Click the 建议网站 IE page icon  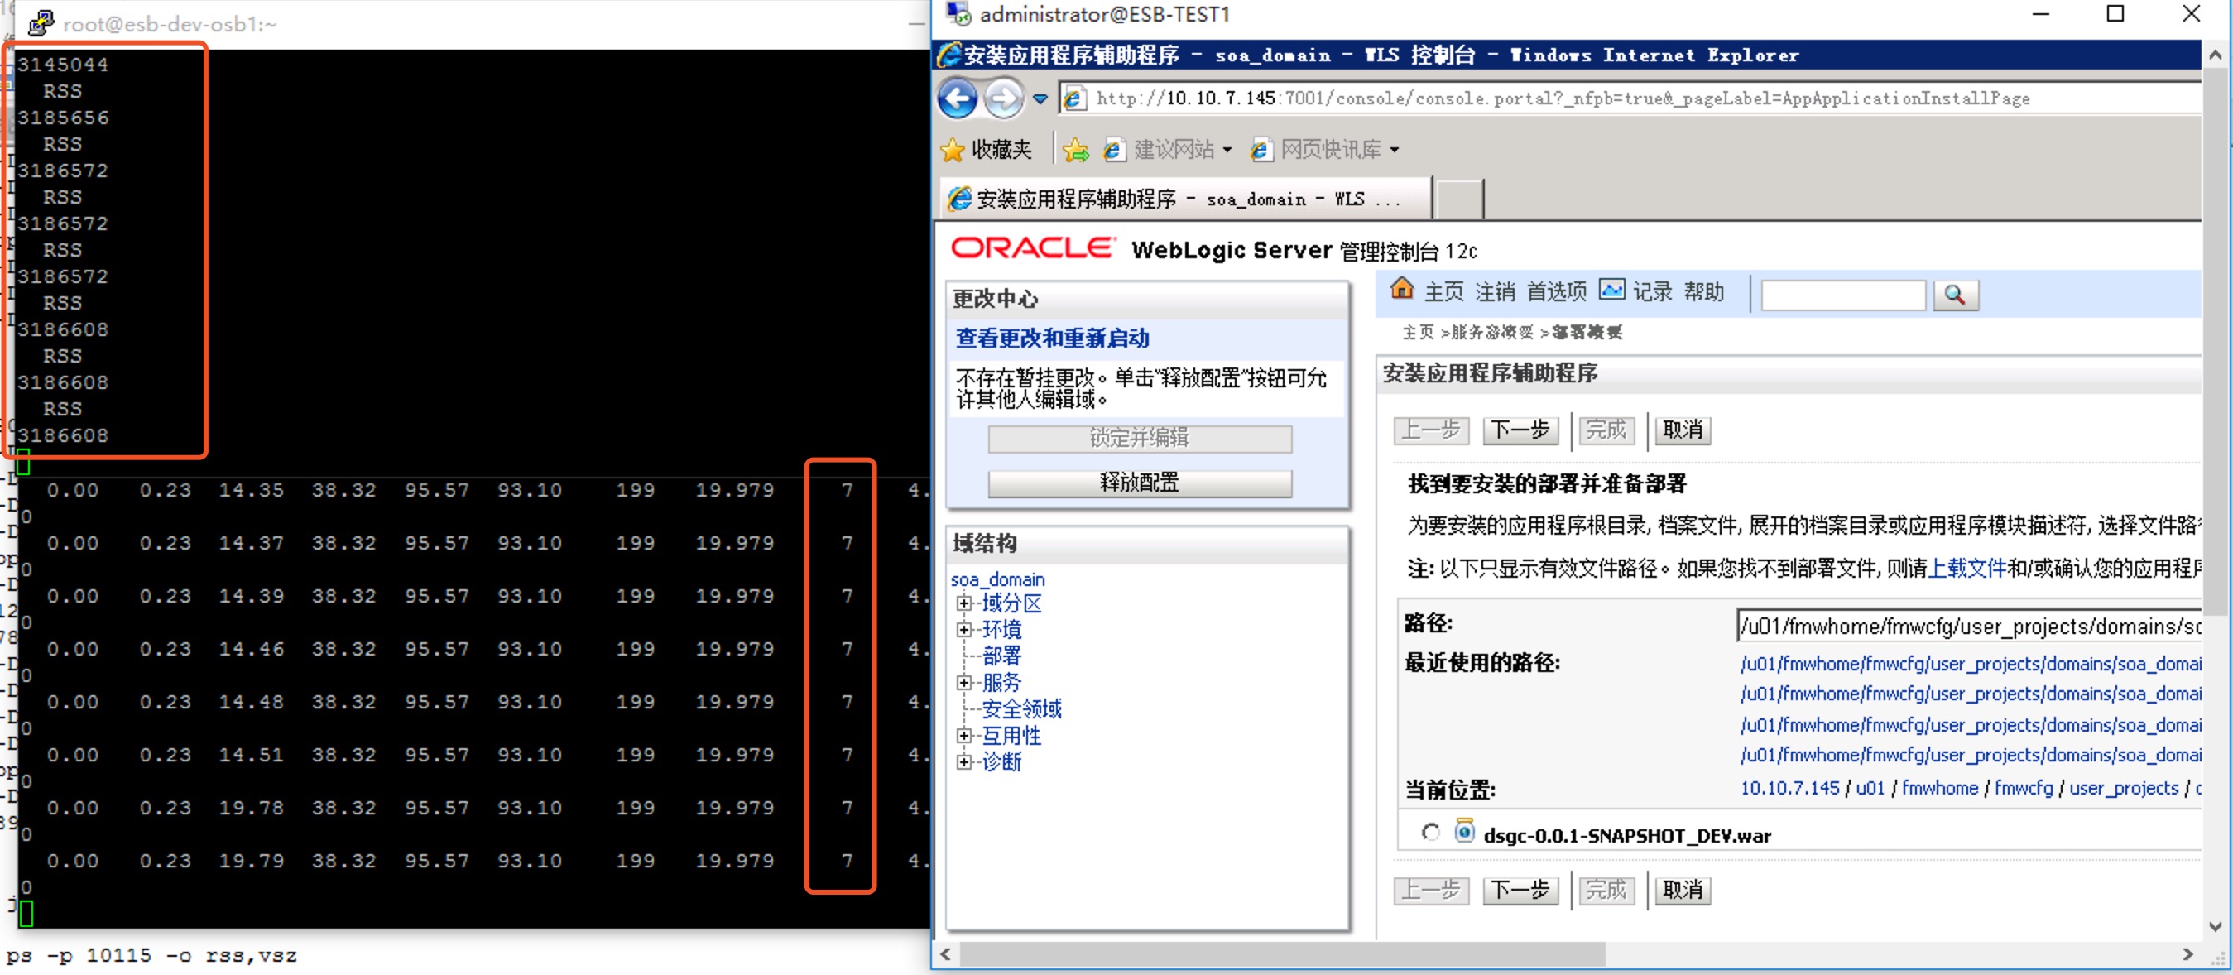(x=1114, y=150)
